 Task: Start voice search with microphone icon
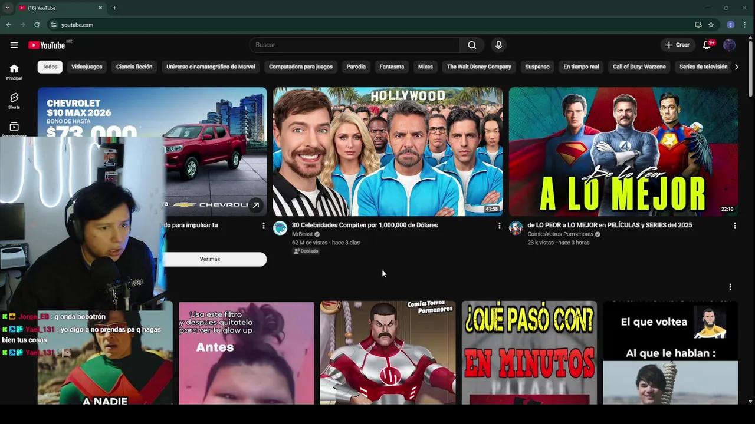[498, 45]
